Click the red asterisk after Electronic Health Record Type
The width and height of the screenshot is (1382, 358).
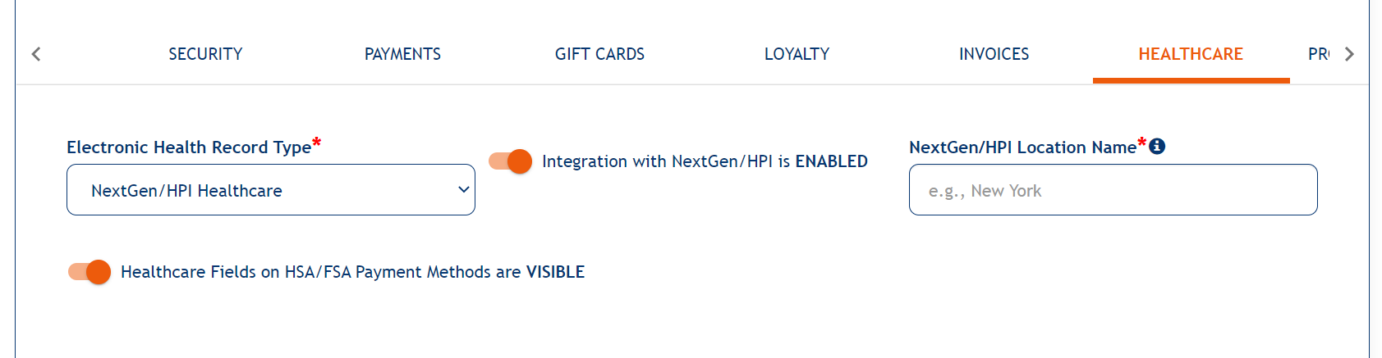317,143
